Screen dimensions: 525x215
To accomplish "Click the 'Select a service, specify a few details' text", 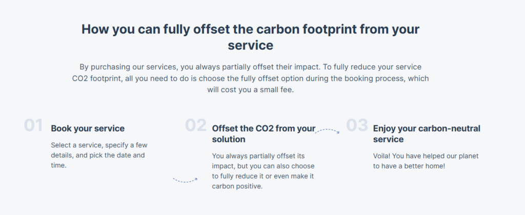I will point(99,156).
